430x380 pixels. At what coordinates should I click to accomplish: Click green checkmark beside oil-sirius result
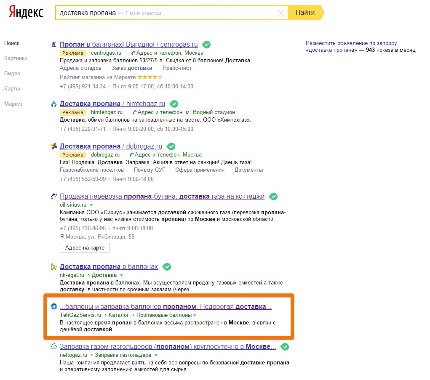(273, 197)
